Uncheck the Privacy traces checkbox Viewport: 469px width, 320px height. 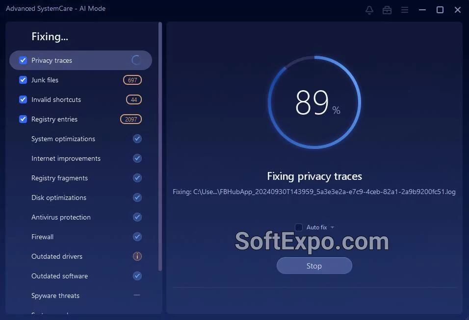coord(23,60)
